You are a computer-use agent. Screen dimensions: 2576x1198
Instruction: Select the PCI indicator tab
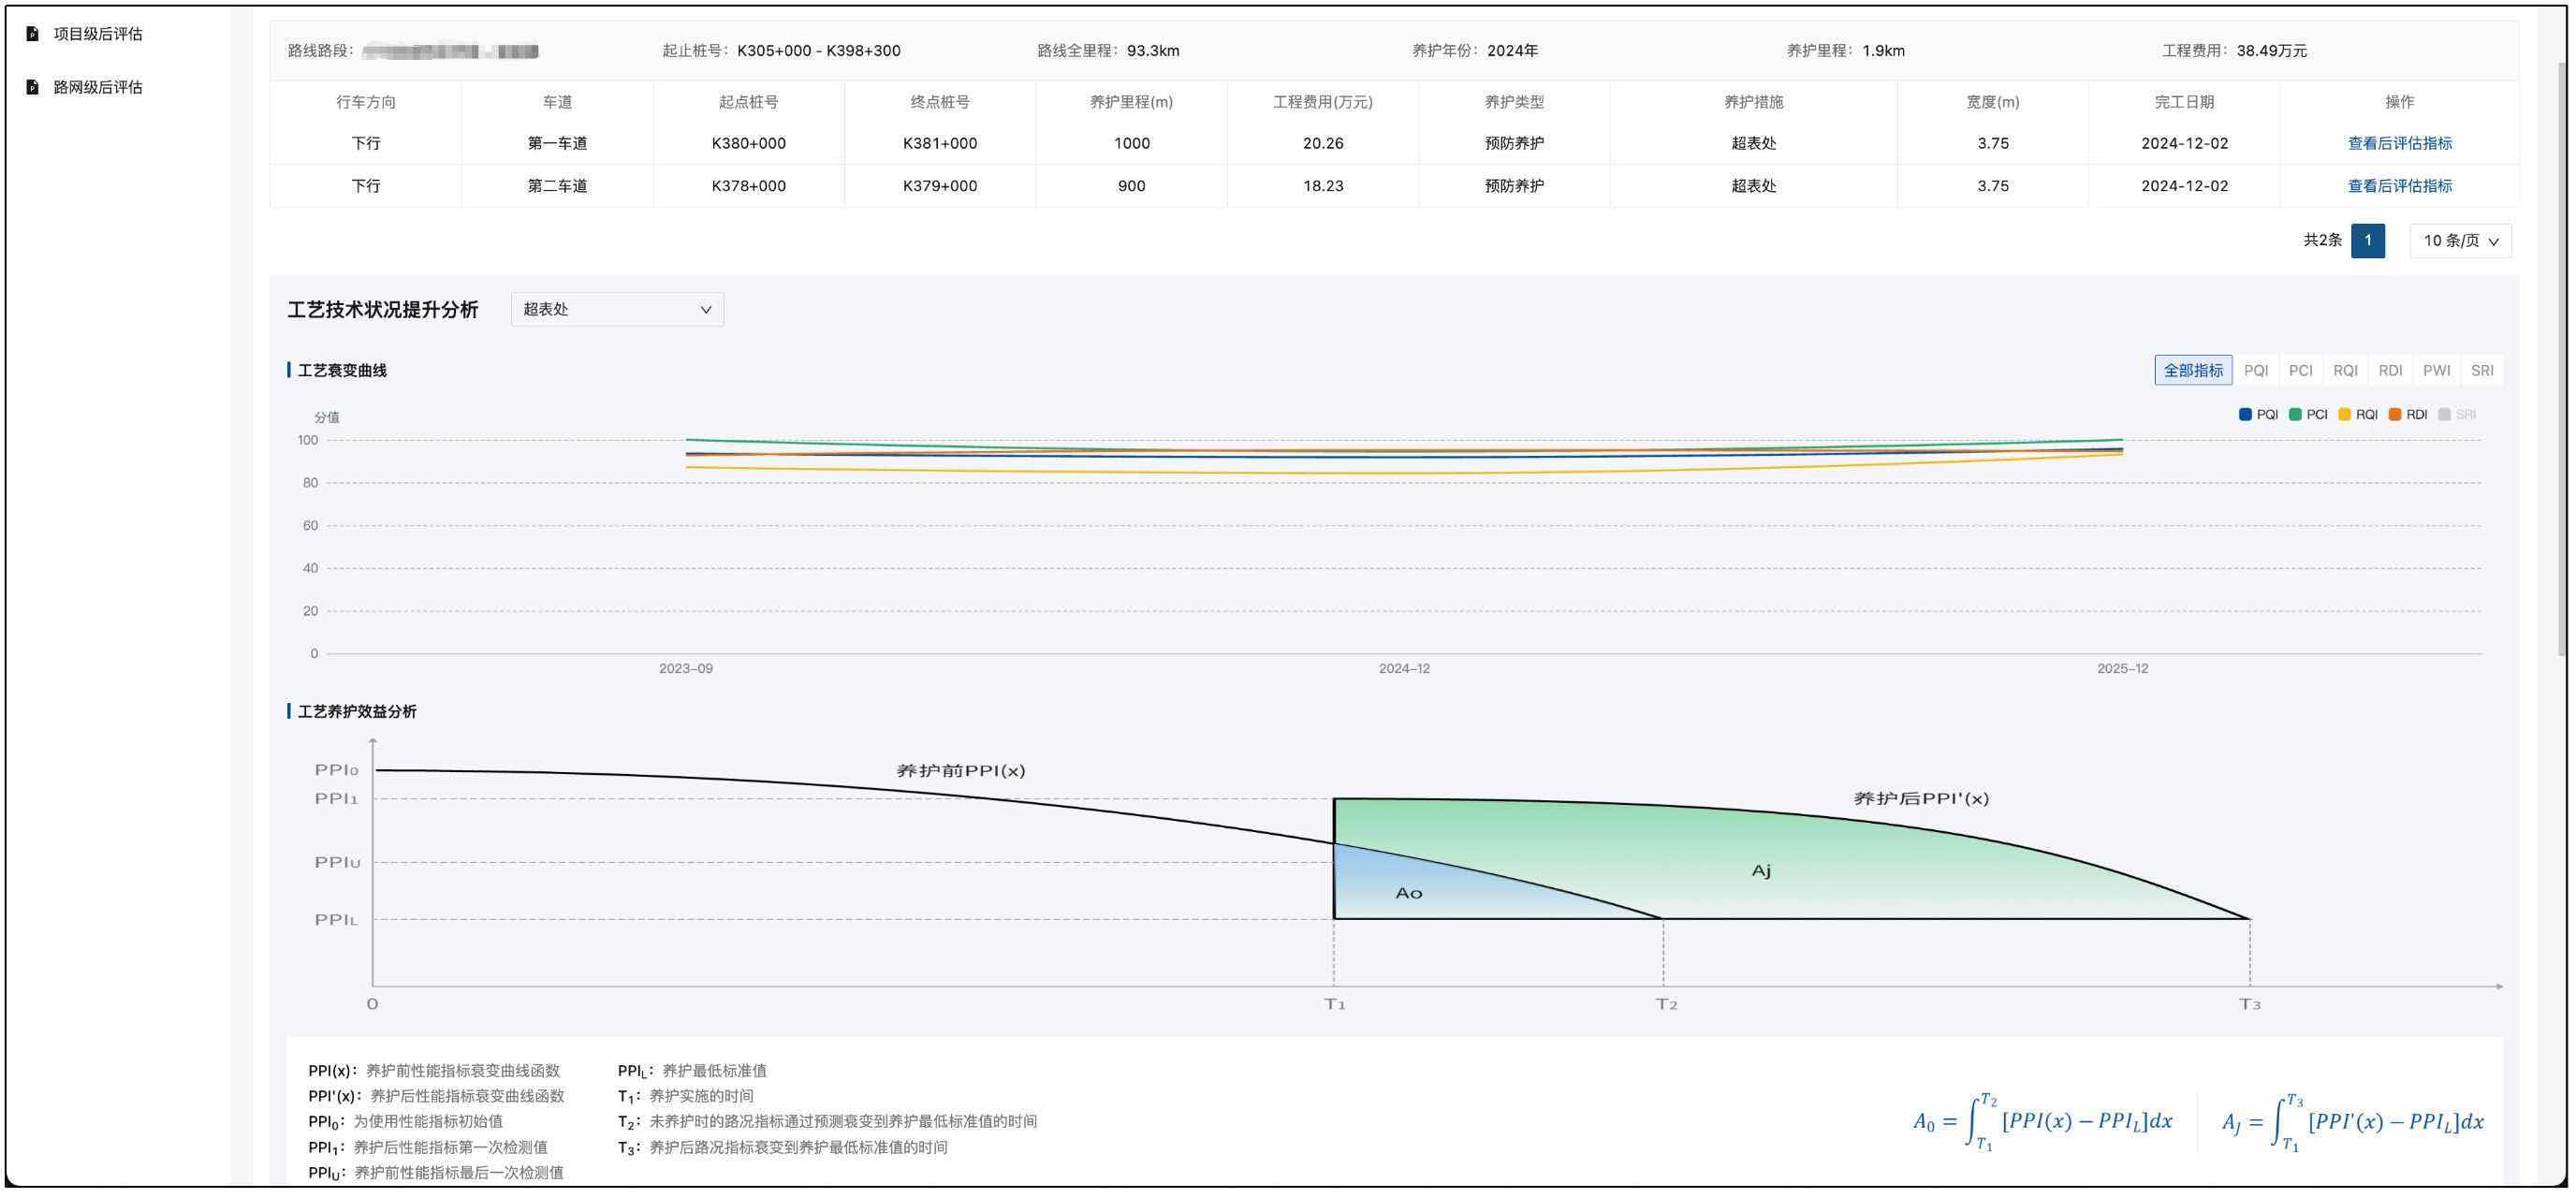click(x=2300, y=370)
